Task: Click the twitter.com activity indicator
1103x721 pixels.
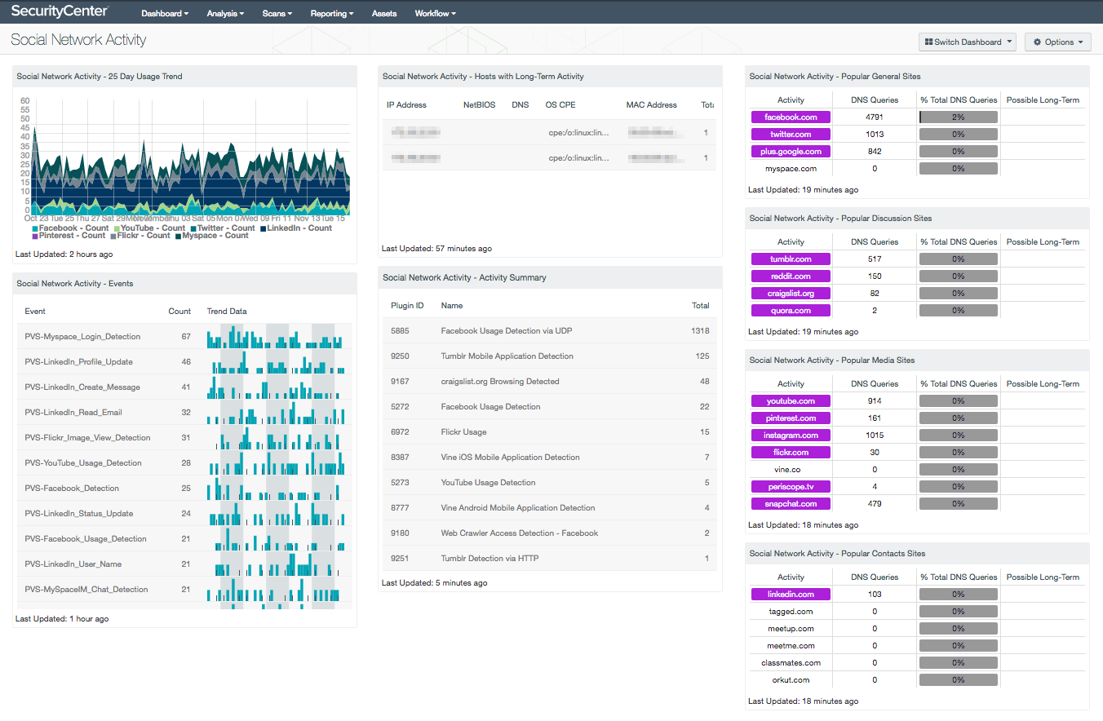Action: 791,135
